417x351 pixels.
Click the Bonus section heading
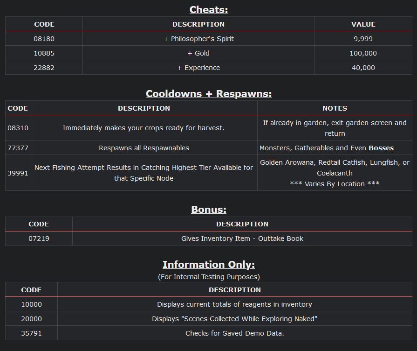coord(209,210)
